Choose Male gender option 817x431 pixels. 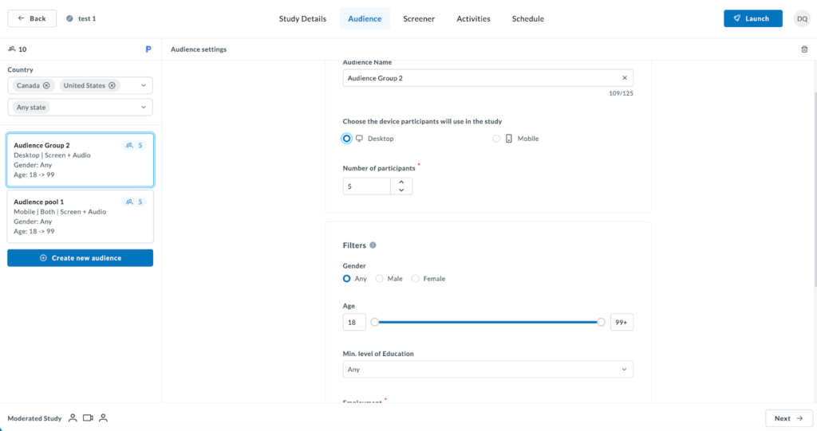[x=380, y=279]
